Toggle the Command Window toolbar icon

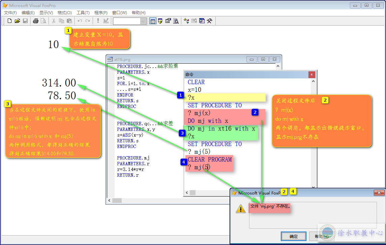[153, 21]
